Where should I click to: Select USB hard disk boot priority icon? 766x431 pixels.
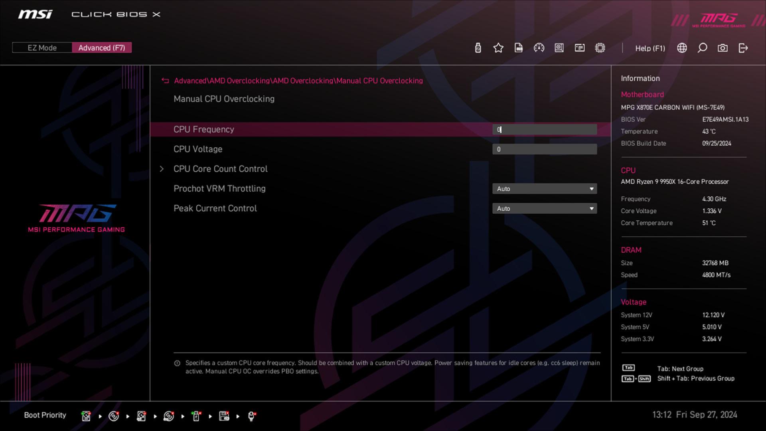141,416
